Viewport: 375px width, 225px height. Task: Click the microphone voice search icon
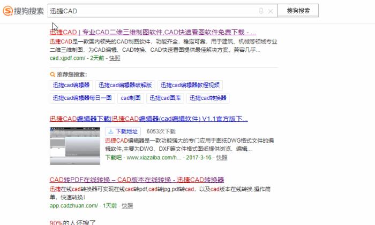click(x=261, y=11)
